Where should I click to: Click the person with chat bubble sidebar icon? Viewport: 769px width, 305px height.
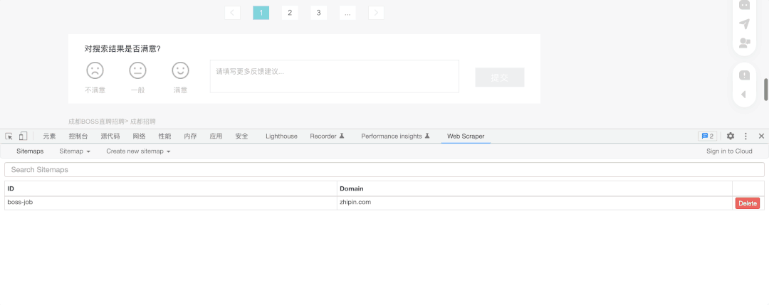tap(744, 43)
